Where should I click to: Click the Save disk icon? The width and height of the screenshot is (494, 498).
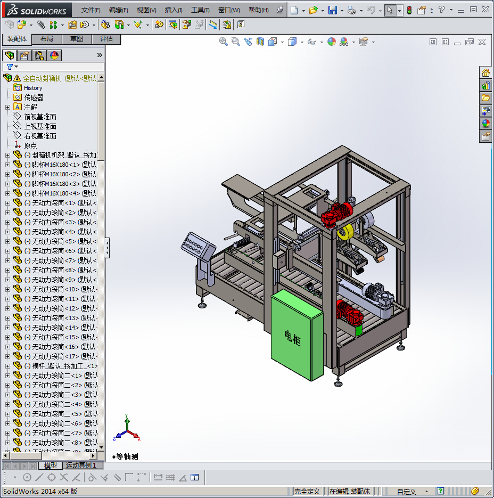[332, 10]
